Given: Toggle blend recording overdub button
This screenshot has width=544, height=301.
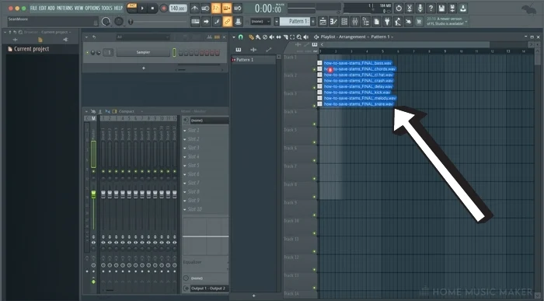Looking at the screenshot, I should (227, 8).
